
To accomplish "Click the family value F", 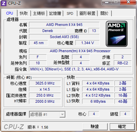I will [x=38, y=57].
